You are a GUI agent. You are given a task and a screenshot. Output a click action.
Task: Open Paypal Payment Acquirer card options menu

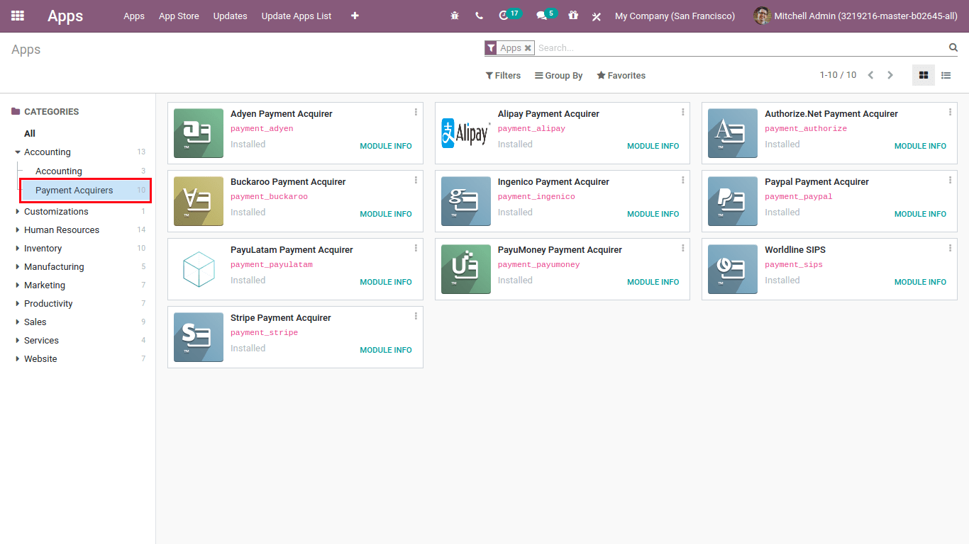[x=950, y=180]
